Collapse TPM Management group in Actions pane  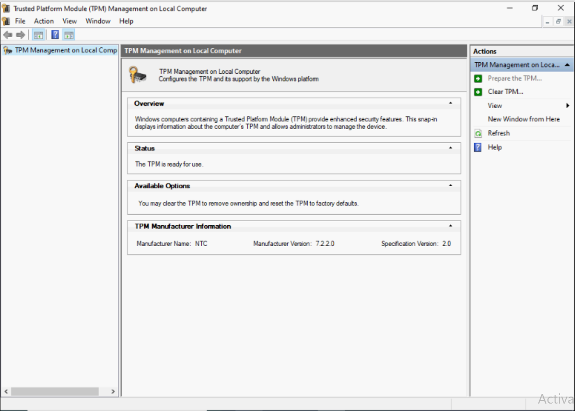point(567,65)
